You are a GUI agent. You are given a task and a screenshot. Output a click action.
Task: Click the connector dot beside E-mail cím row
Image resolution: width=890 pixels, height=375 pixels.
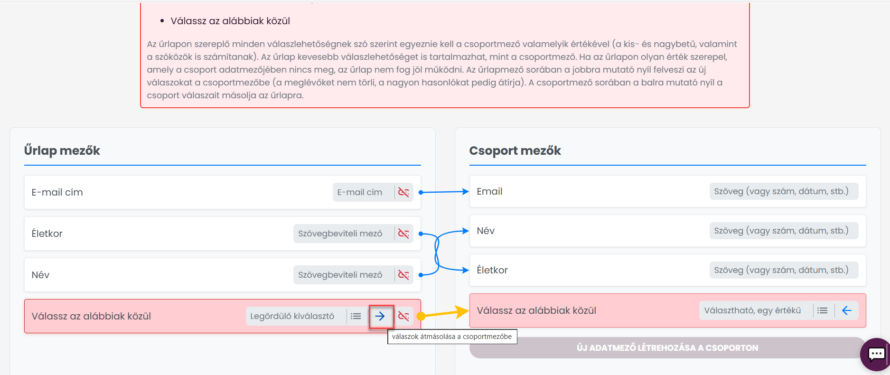point(421,192)
